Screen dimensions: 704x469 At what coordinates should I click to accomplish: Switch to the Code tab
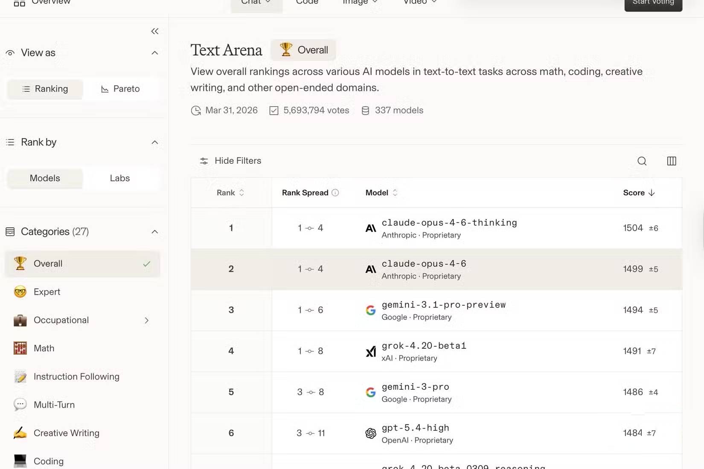click(x=306, y=2)
